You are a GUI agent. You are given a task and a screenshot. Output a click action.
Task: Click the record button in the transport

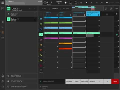[x=65, y=3]
